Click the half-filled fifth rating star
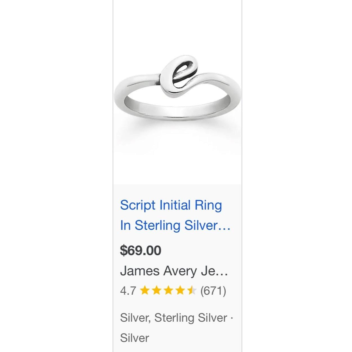 click(192, 290)
